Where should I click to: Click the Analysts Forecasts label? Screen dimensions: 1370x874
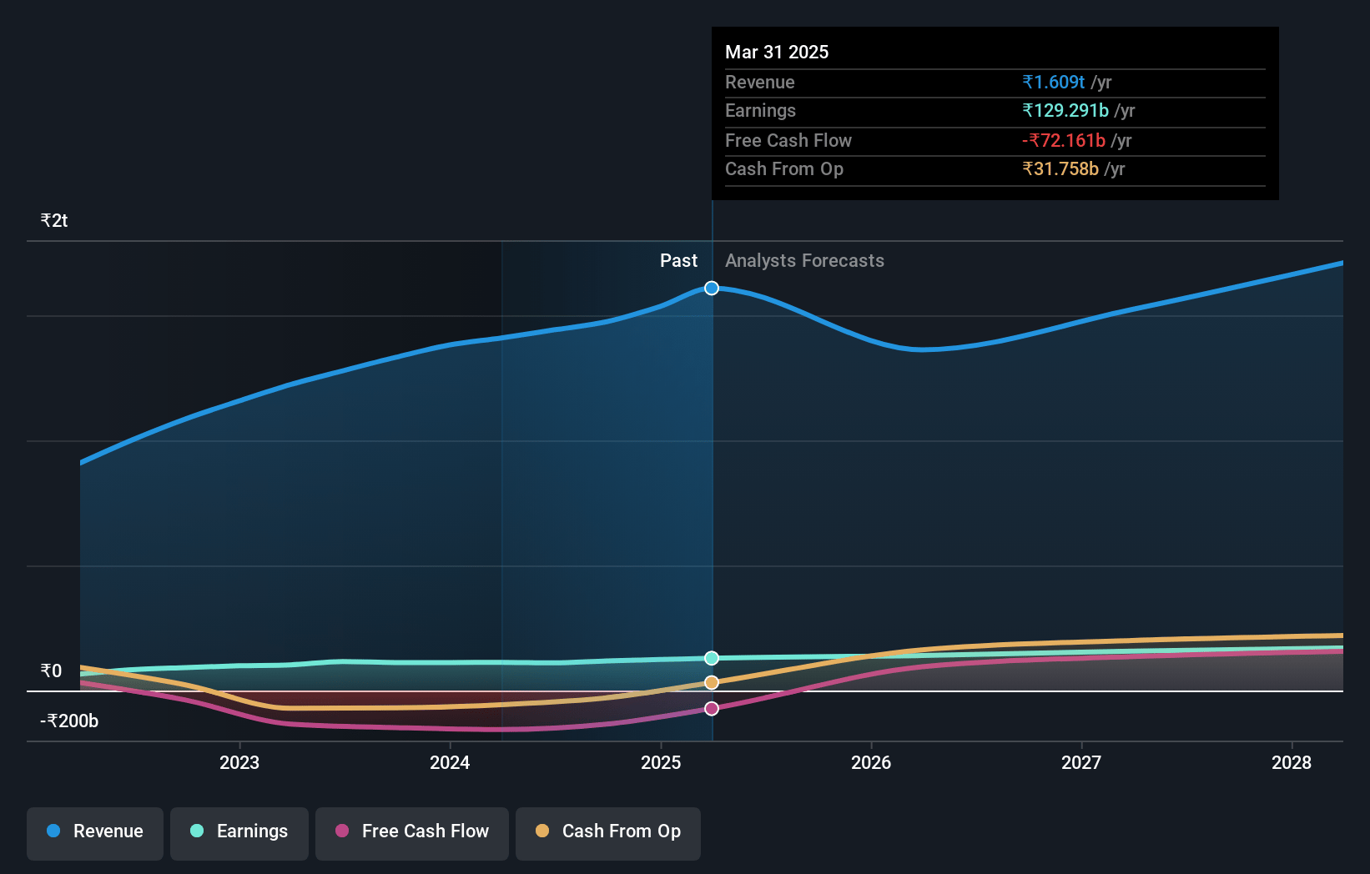point(804,260)
